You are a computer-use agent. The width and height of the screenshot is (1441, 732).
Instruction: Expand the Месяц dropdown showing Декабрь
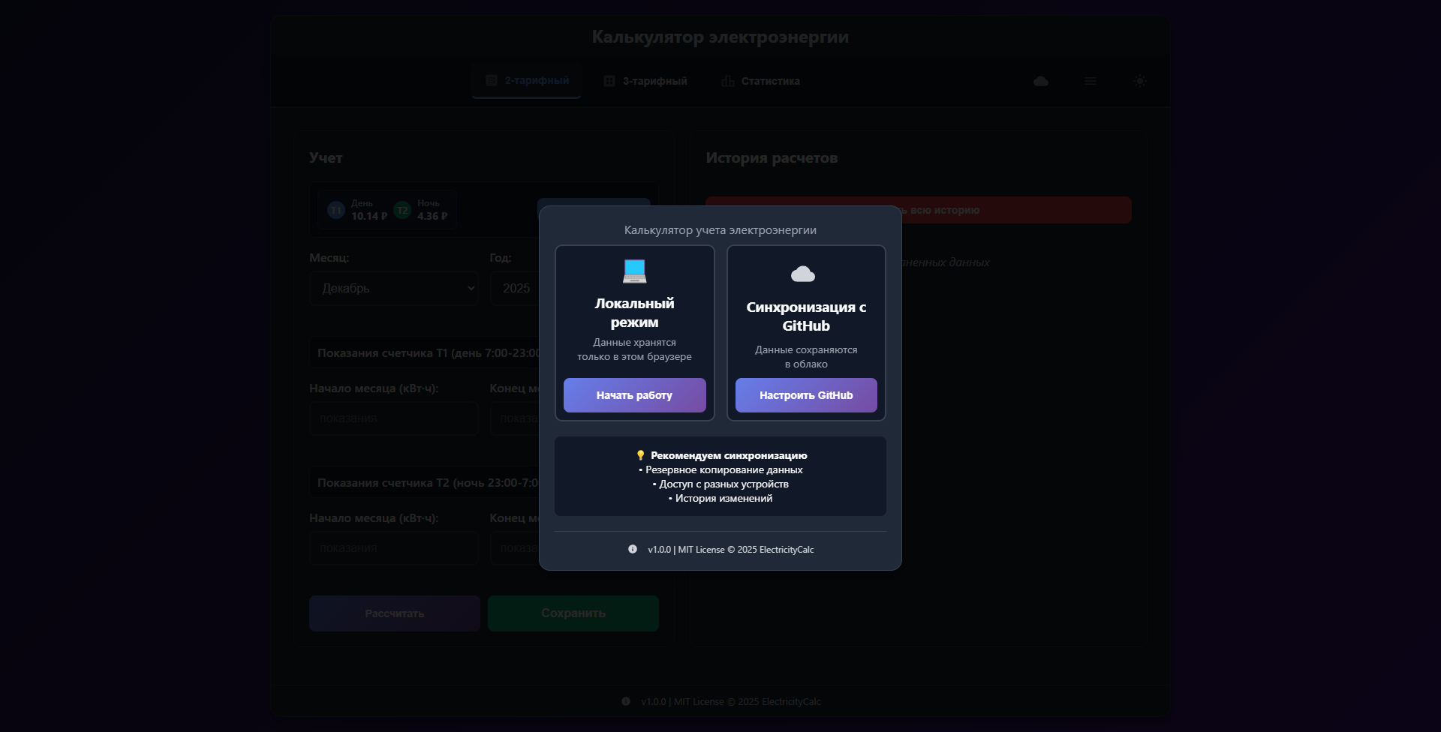(x=394, y=288)
